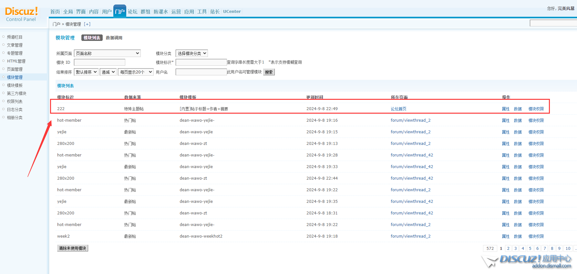This screenshot has width=577, height=274.
Task: Click the Discuz! Control Panel logo
Action: [21, 14]
